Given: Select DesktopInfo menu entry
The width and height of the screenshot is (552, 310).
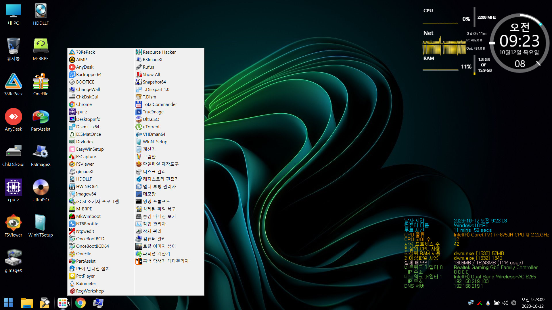Looking at the screenshot, I should [x=101, y=119].
